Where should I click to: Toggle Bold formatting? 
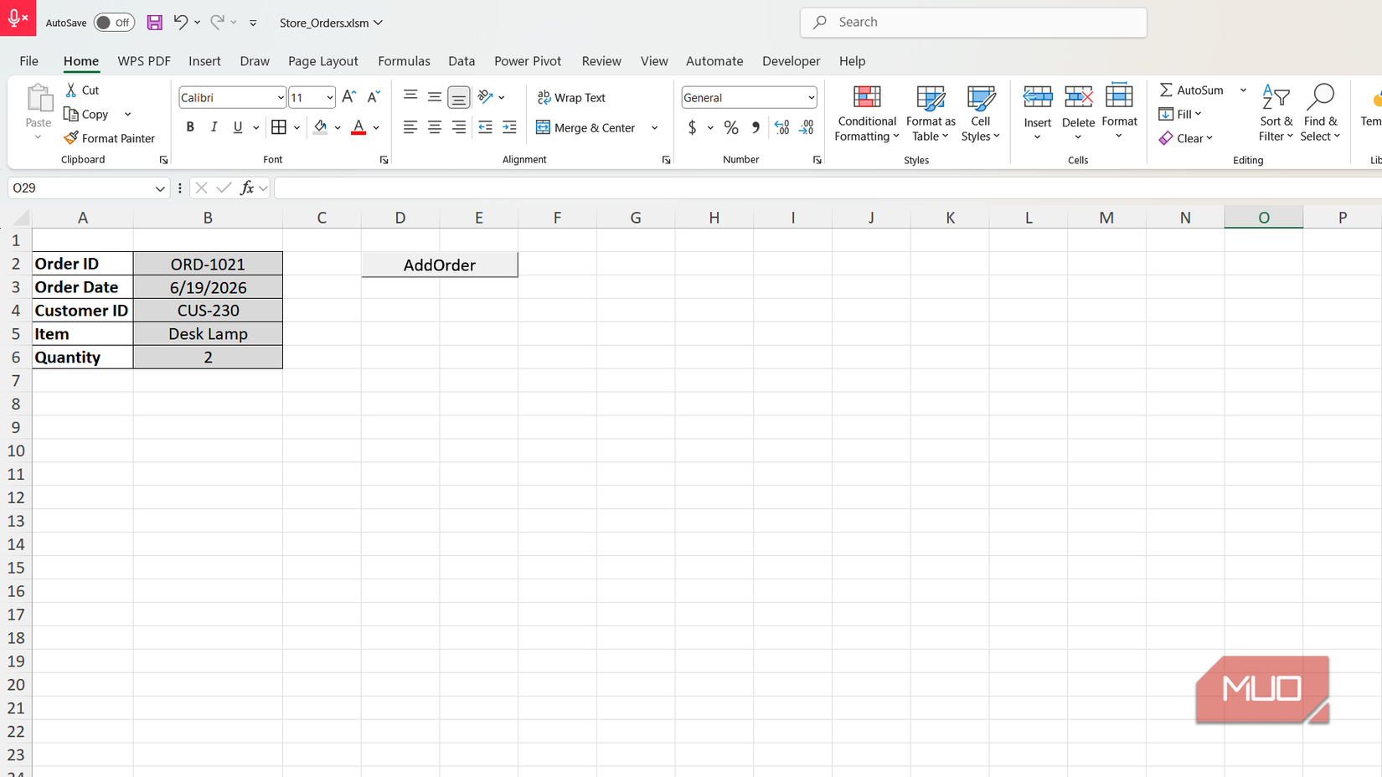coord(190,127)
